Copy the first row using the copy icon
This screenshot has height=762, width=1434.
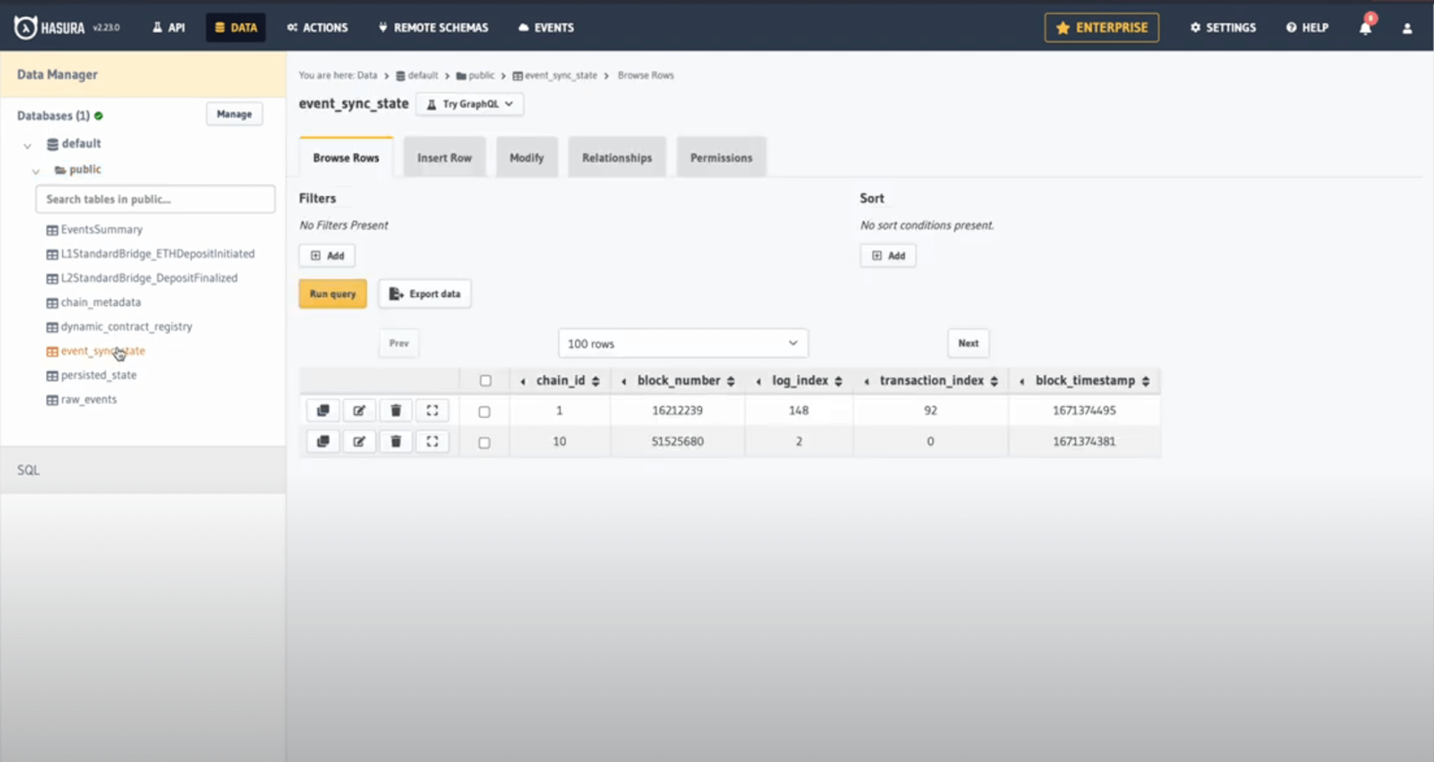click(323, 410)
